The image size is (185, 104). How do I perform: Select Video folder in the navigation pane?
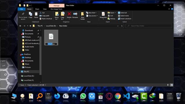pos(27,50)
